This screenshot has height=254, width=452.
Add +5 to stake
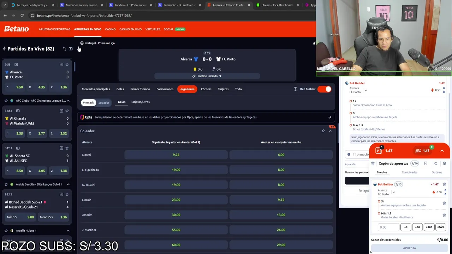406,227
